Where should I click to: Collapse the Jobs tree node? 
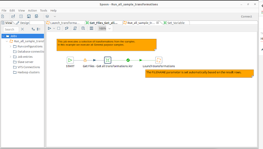3,36
